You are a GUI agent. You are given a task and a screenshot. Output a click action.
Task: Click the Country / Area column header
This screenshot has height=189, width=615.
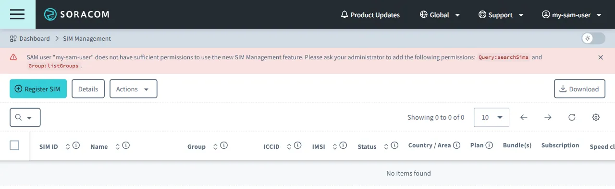coord(430,145)
